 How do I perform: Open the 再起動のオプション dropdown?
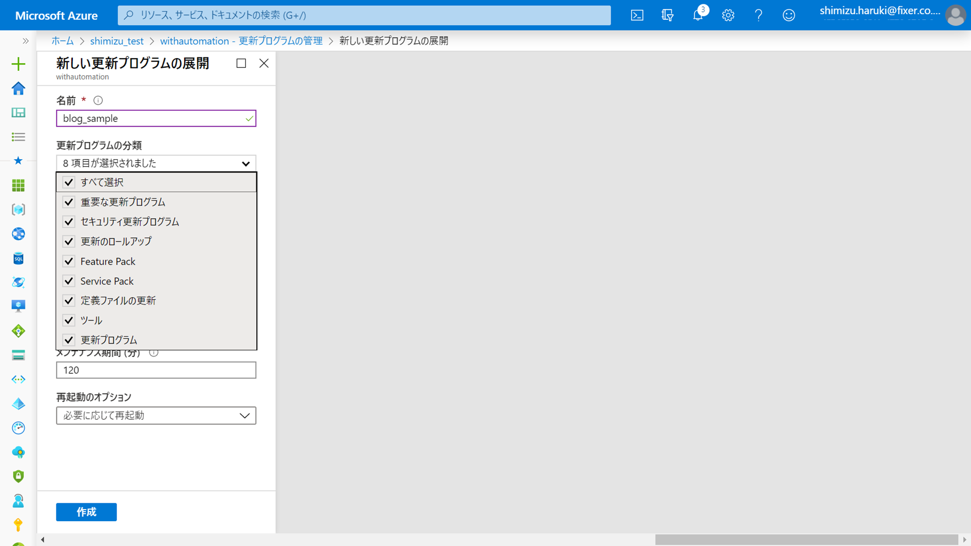click(x=156, y=415)
